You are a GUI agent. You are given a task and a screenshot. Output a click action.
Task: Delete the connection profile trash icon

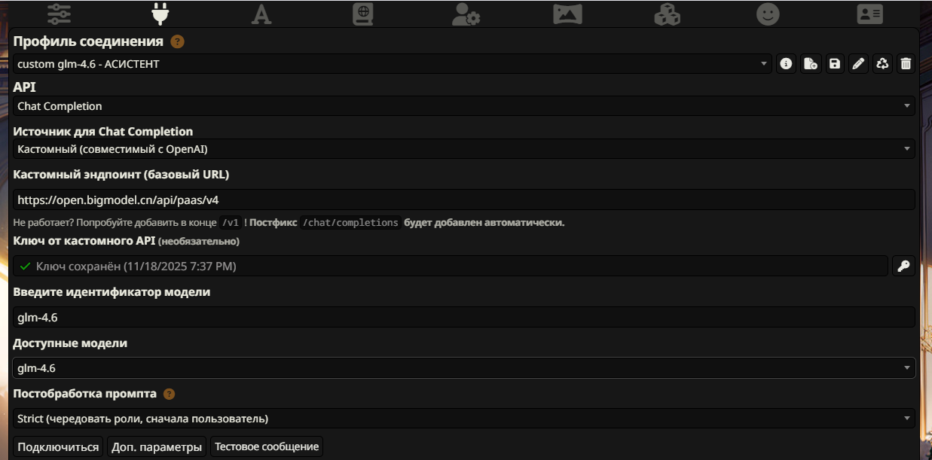(906, 64)
